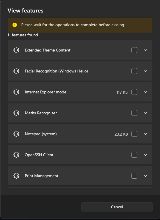Select the Internet Explorer mode checkbox
160x220 pixels.
134,92
